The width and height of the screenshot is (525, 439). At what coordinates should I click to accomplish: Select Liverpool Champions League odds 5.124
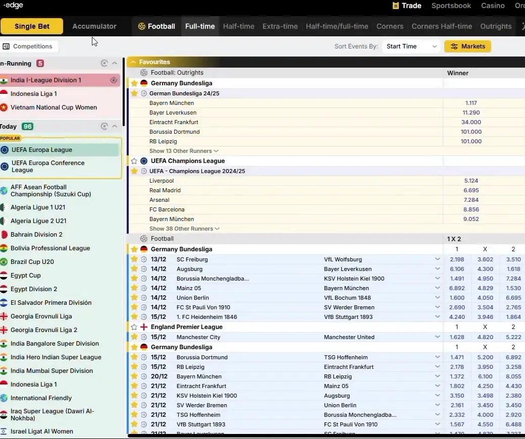[x=471, y=181]
